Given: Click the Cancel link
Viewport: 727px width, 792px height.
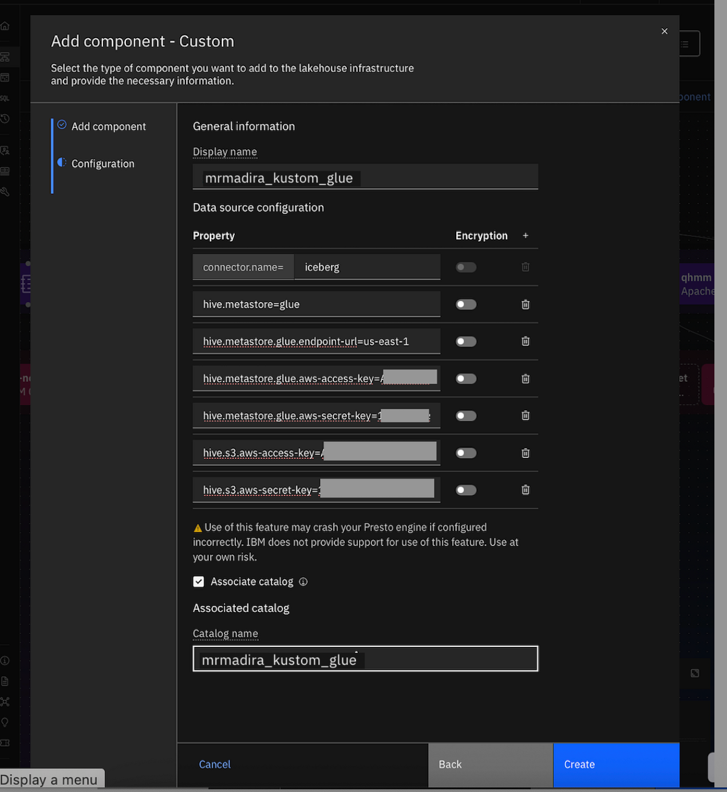Looking at the screenshot, I should 215,764.
